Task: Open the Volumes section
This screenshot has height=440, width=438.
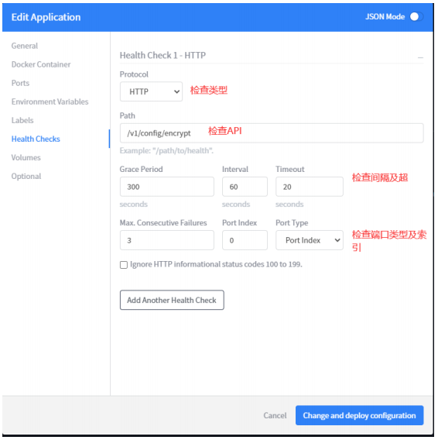Action: click(x=26, y=157)
